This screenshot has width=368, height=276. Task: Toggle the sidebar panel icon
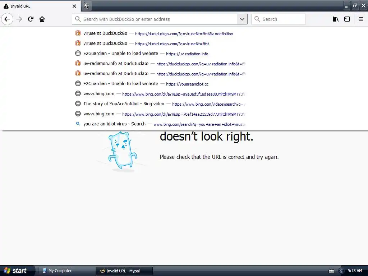tap(347, 19)
